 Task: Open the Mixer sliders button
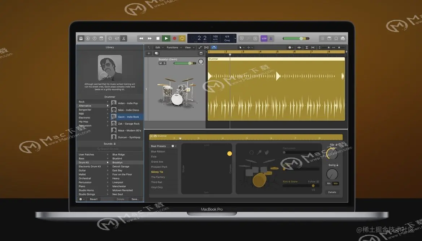[x=117, y=39]
